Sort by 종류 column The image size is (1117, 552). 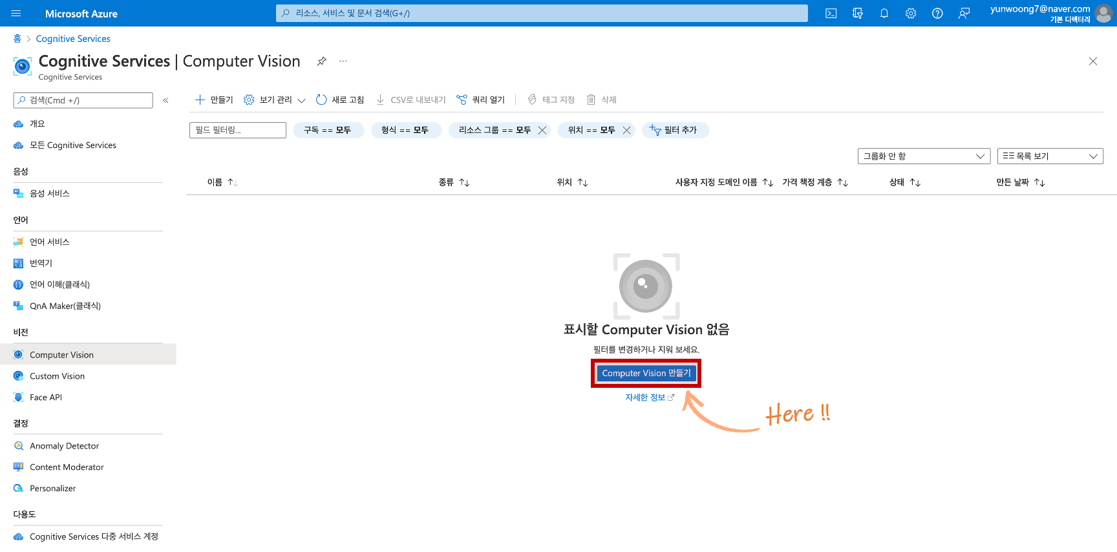point(454,182)
